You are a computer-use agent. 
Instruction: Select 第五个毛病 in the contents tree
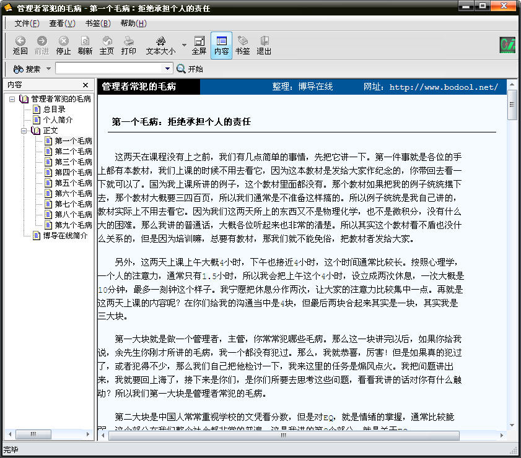73,183
